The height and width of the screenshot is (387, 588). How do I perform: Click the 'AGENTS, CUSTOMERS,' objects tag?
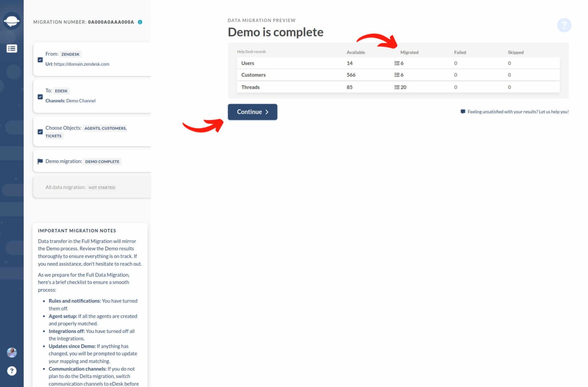tap(105, 128)
